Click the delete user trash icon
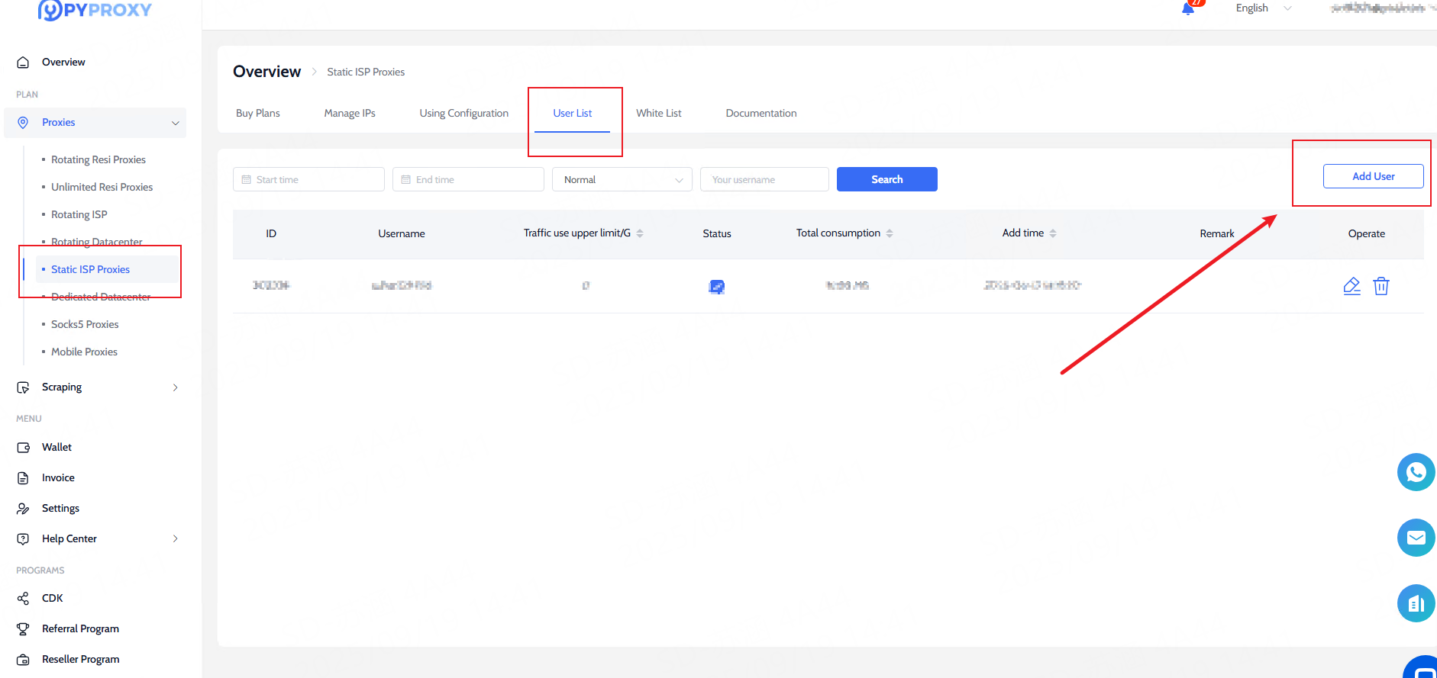 (1380, 286)
